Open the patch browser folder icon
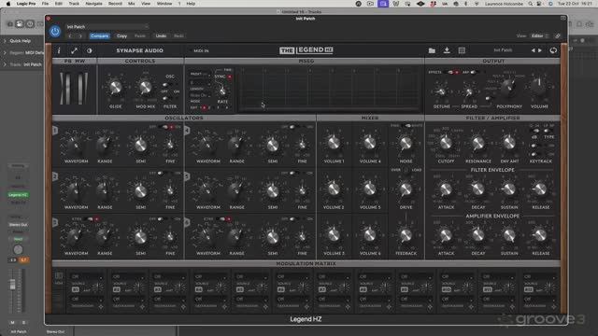Image resolution: width=598 pixels, height=336 pixels. click(x=432, y=50)
